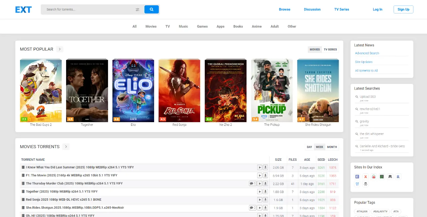The width and height of the screenshot is (427, 217).
Task: Open the Site Updates news link
Action: click(364, 62)
